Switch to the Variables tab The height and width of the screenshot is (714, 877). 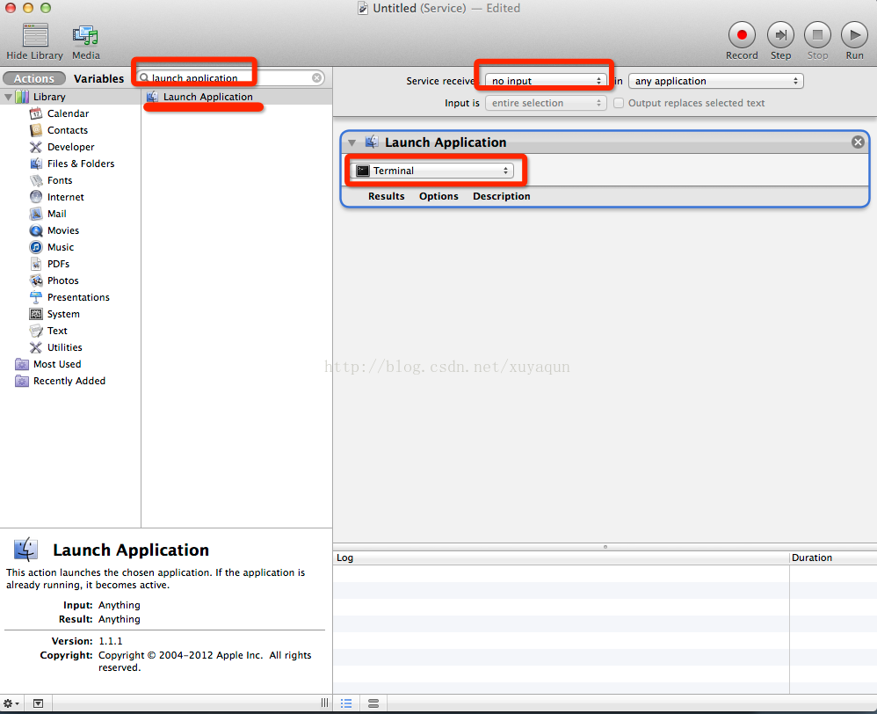(98, 78)
